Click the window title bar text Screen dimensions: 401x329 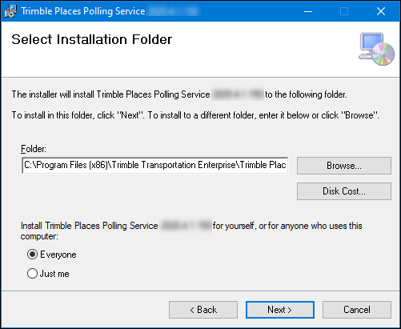click(x=83, y=11)
